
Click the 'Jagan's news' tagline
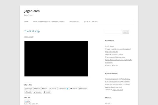[29, 15]
